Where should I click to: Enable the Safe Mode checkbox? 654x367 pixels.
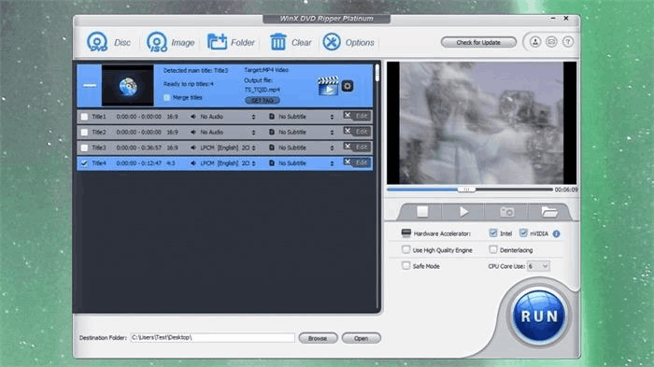(x=405, y=265)
